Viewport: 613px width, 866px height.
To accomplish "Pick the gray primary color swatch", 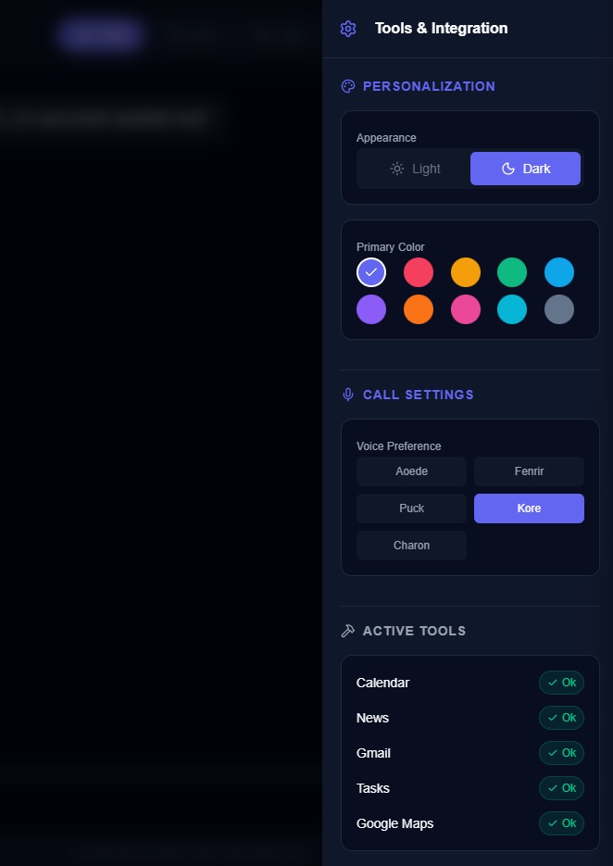I will (x=559, y=309).
